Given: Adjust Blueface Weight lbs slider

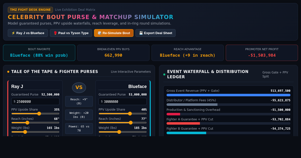Looking at the screenshot, I should [x=123, y=132].
